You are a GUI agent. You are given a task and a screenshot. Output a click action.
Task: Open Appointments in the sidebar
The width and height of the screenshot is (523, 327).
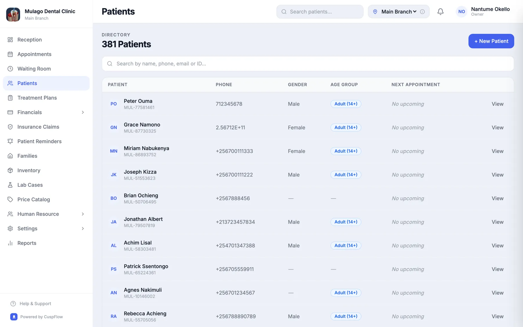46,54
